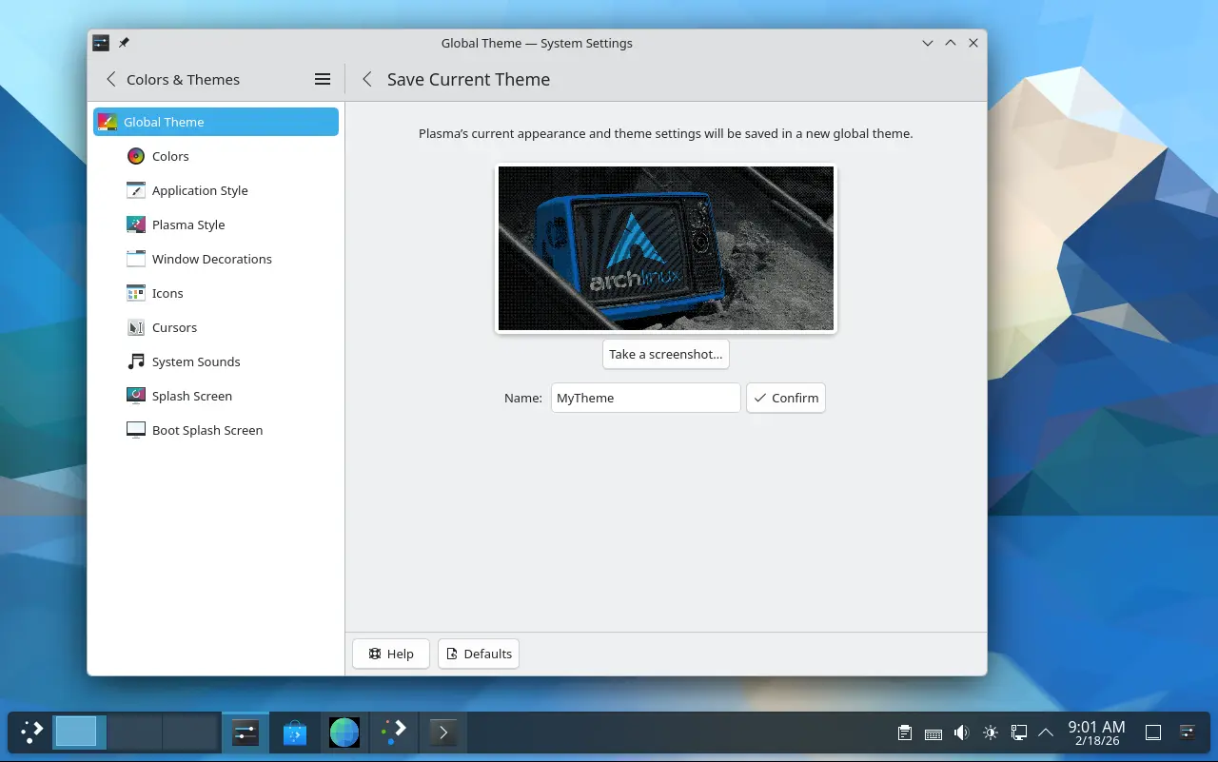Open the Colors settings icon
Image resolution: width=1218 pixels, height=762 pixels.
pos(136,156)
